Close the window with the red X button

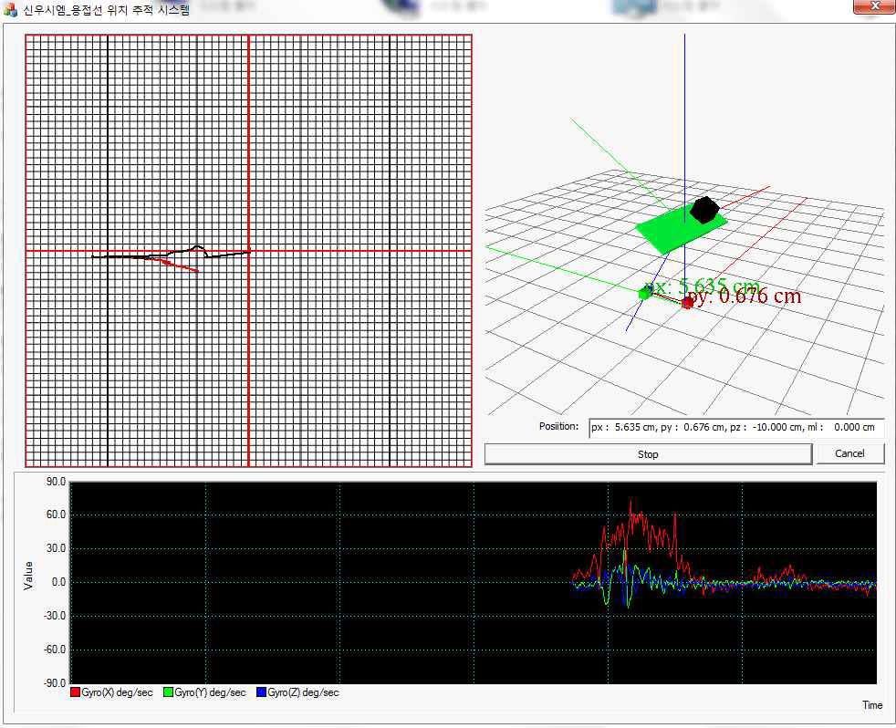(x=874, y=7)
